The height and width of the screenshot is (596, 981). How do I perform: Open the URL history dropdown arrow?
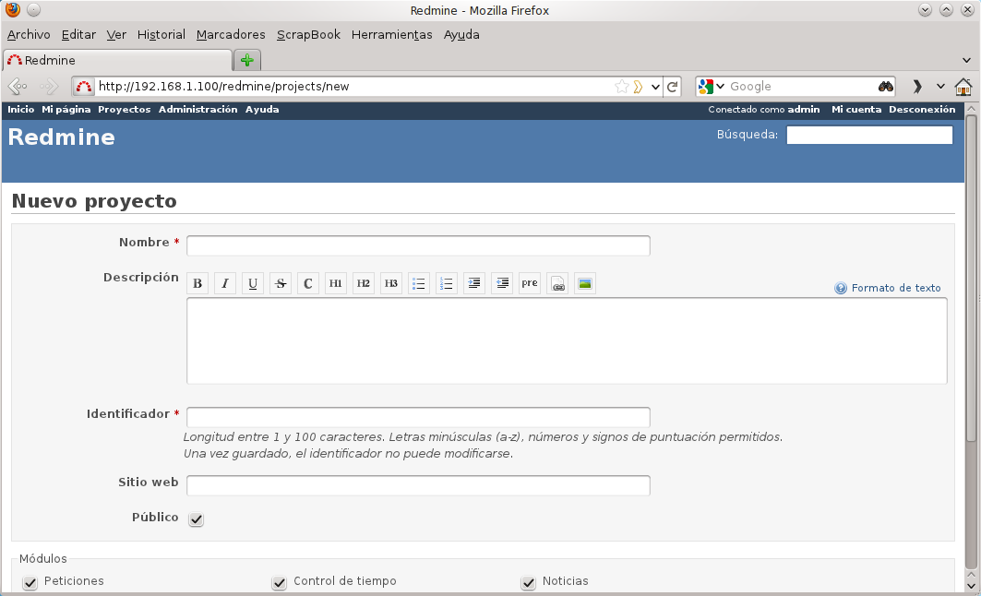pyautogui.click(x=655, y=87)
